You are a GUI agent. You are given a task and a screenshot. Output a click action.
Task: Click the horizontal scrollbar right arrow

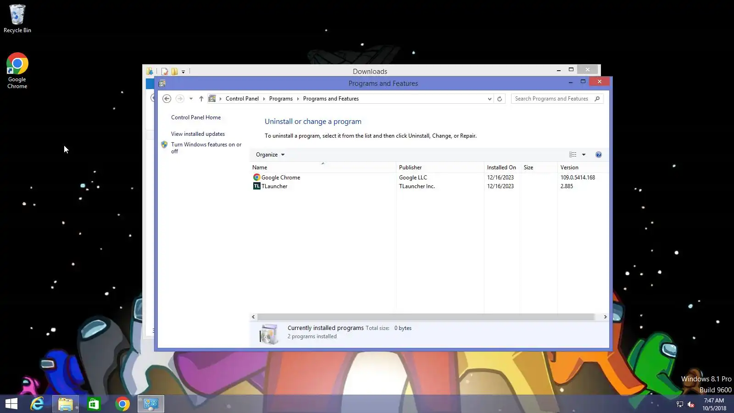point(605,317)
